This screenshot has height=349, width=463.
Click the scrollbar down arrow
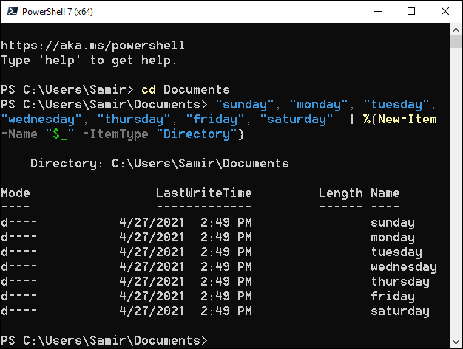point(456,342)
